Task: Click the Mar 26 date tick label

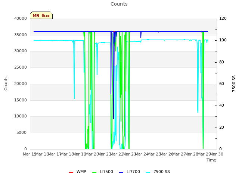Action: [x=167, y=154]
